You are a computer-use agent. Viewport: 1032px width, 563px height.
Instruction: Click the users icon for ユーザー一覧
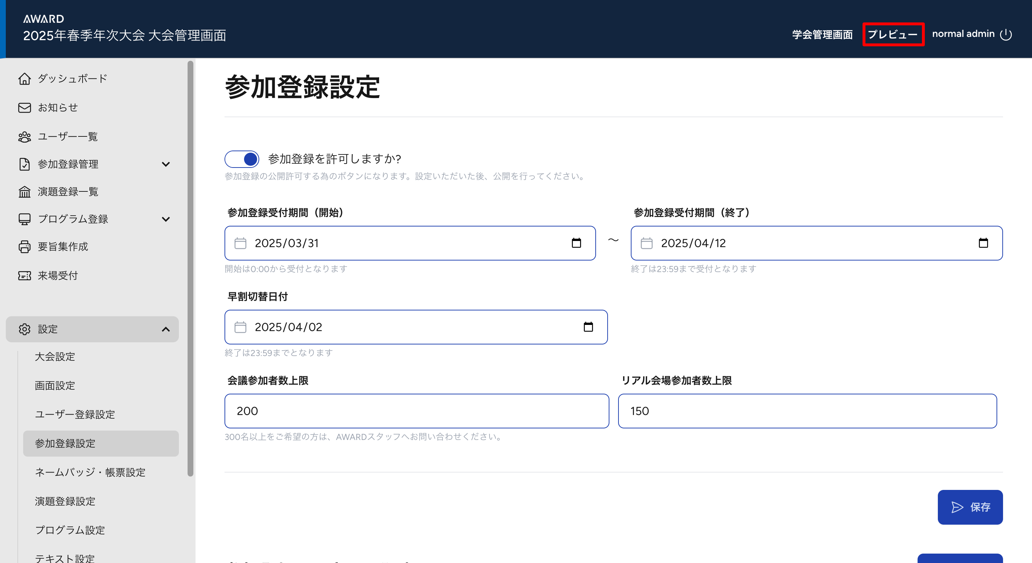click(24, 137)
